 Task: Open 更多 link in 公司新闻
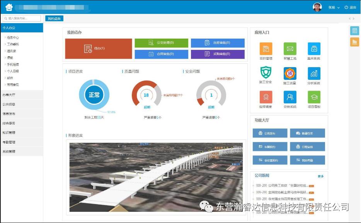point(320,176)
